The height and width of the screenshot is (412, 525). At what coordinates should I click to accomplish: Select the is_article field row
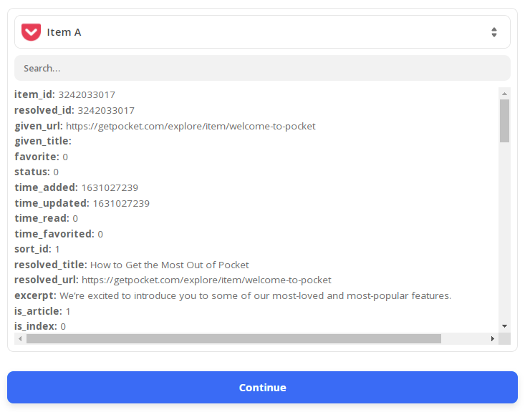pos(42,311)
